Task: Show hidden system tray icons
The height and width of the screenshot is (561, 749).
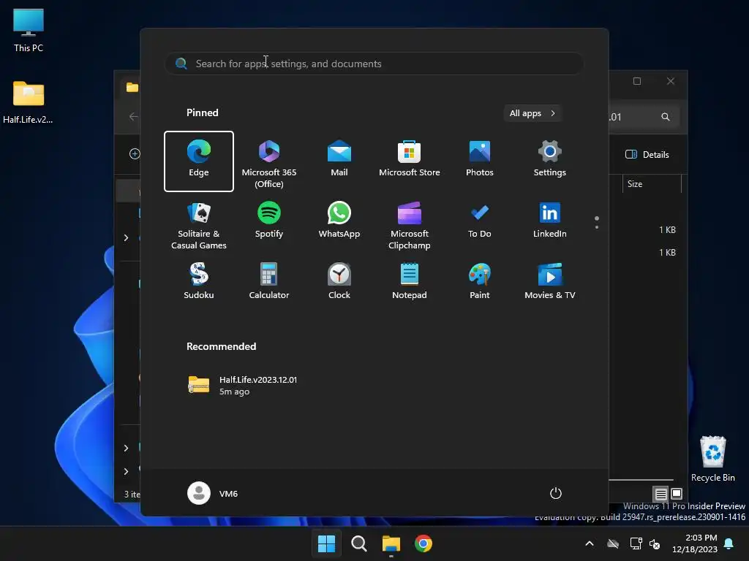Action: 590,543
